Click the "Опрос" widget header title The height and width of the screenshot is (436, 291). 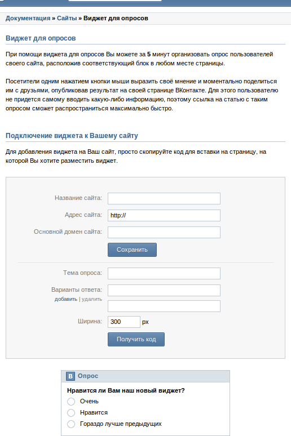[x=88, y=376]
